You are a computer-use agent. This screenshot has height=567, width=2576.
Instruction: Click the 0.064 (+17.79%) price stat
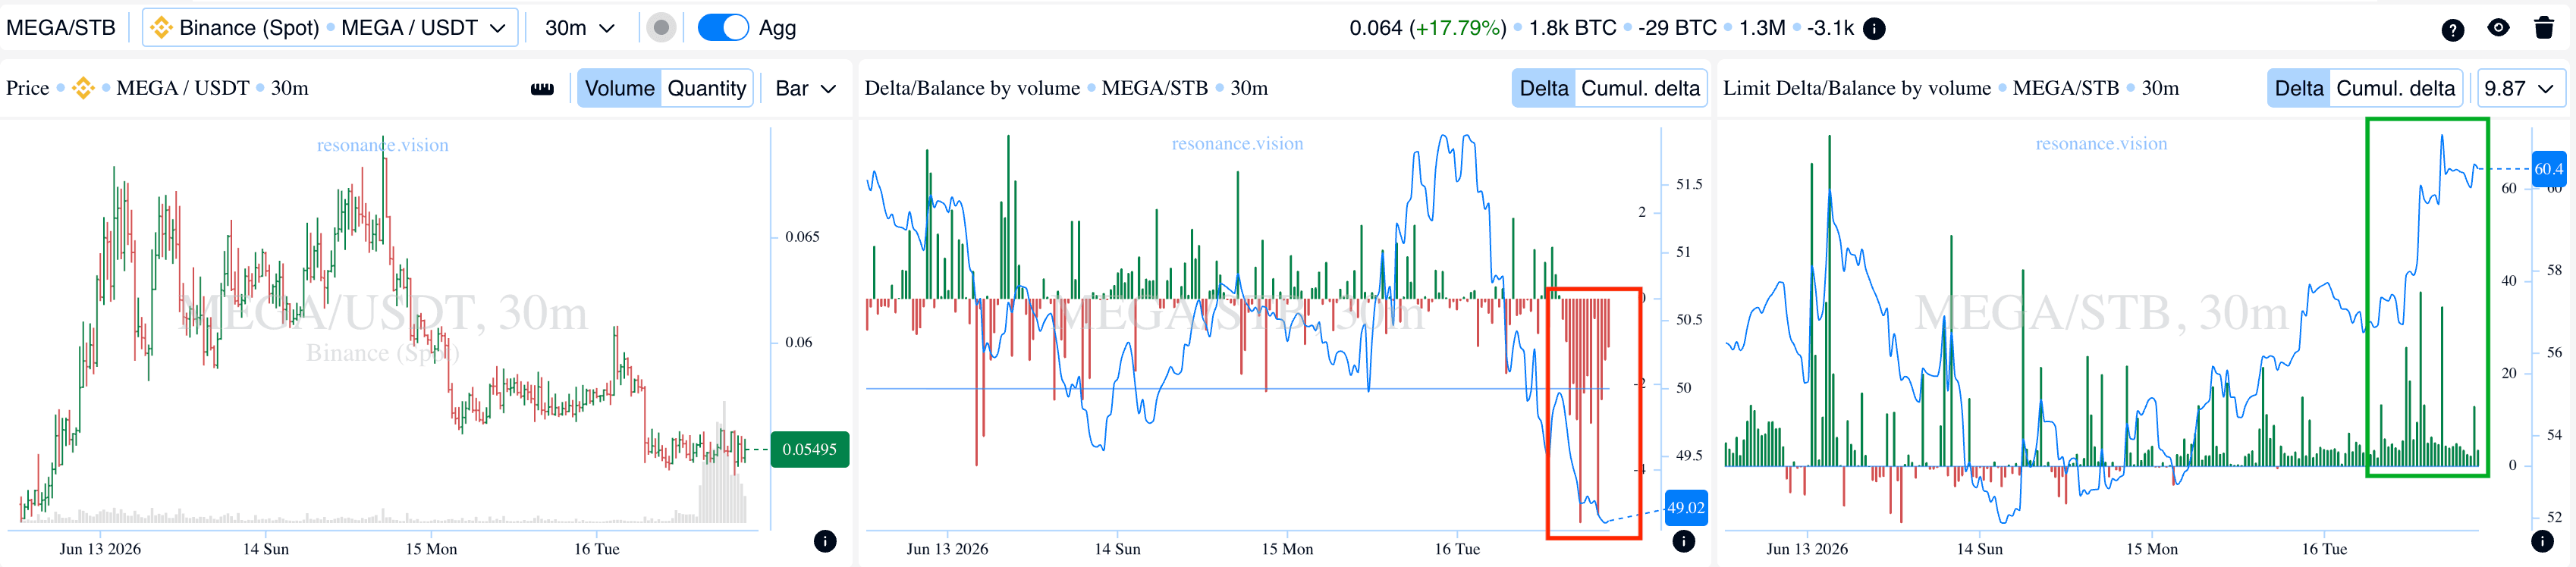(1427, 28)
